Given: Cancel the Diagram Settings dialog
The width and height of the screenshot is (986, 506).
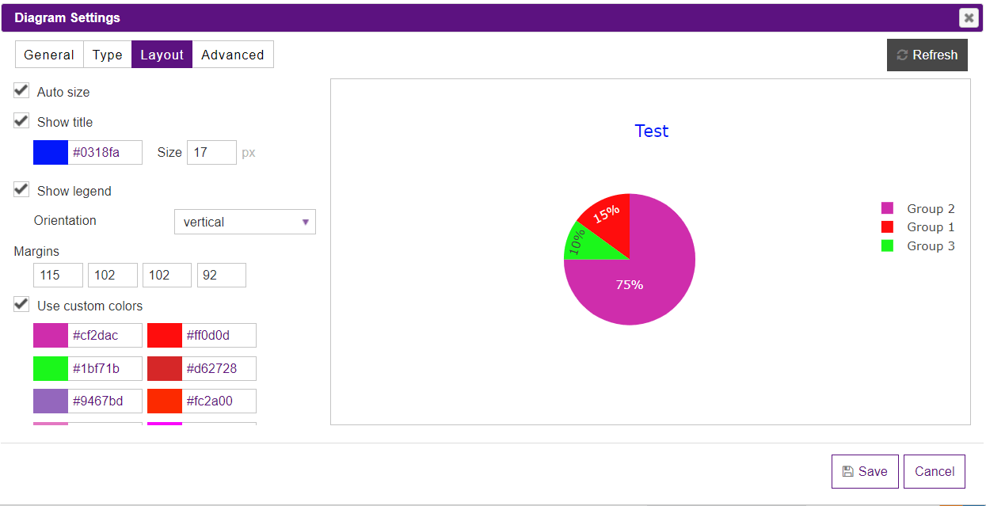Looking at the screenshot, I should coord(935,471).
